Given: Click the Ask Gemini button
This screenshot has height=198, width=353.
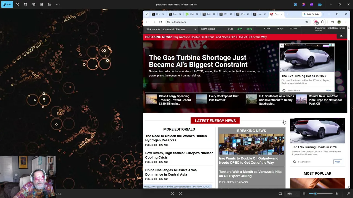Looking at the screenshot, I should click(x=311, y=14).
